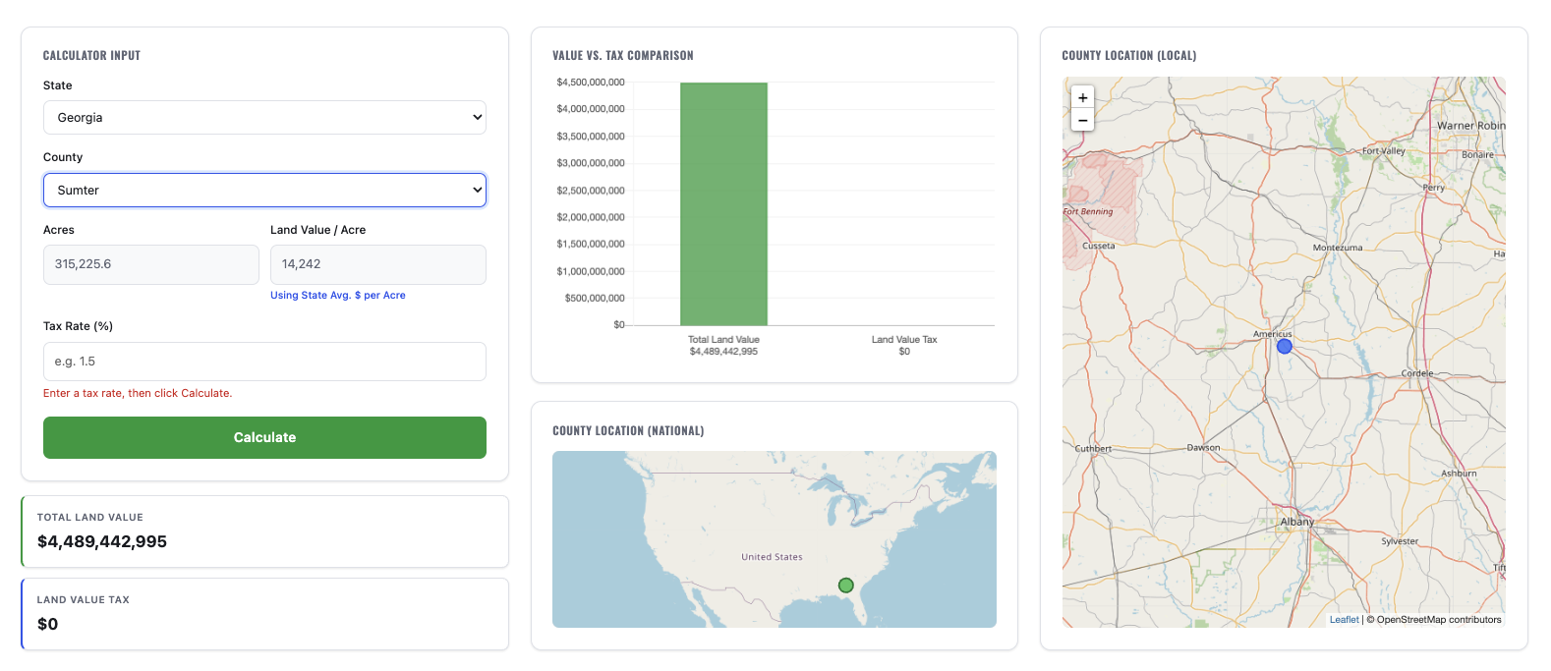This screenshot has height=671, width=1551.
Task: Click the blue Americus county marker
Action: (x=1284, y=347)
